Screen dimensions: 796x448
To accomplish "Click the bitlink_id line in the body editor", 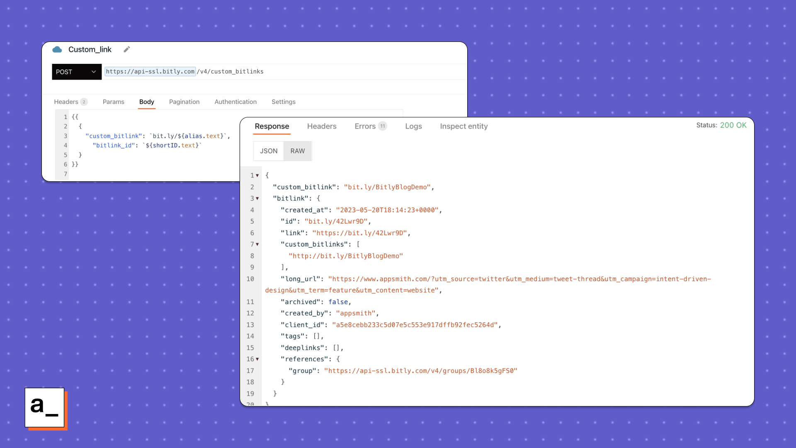I will [147, 146].
